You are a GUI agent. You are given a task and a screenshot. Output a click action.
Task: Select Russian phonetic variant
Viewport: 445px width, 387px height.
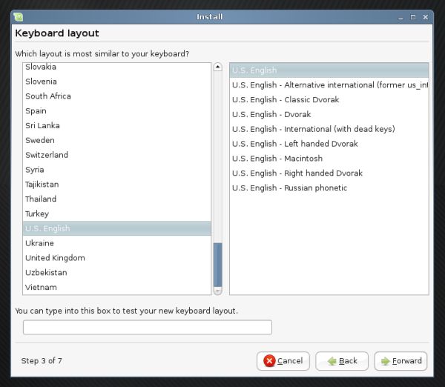coord(329,188)
